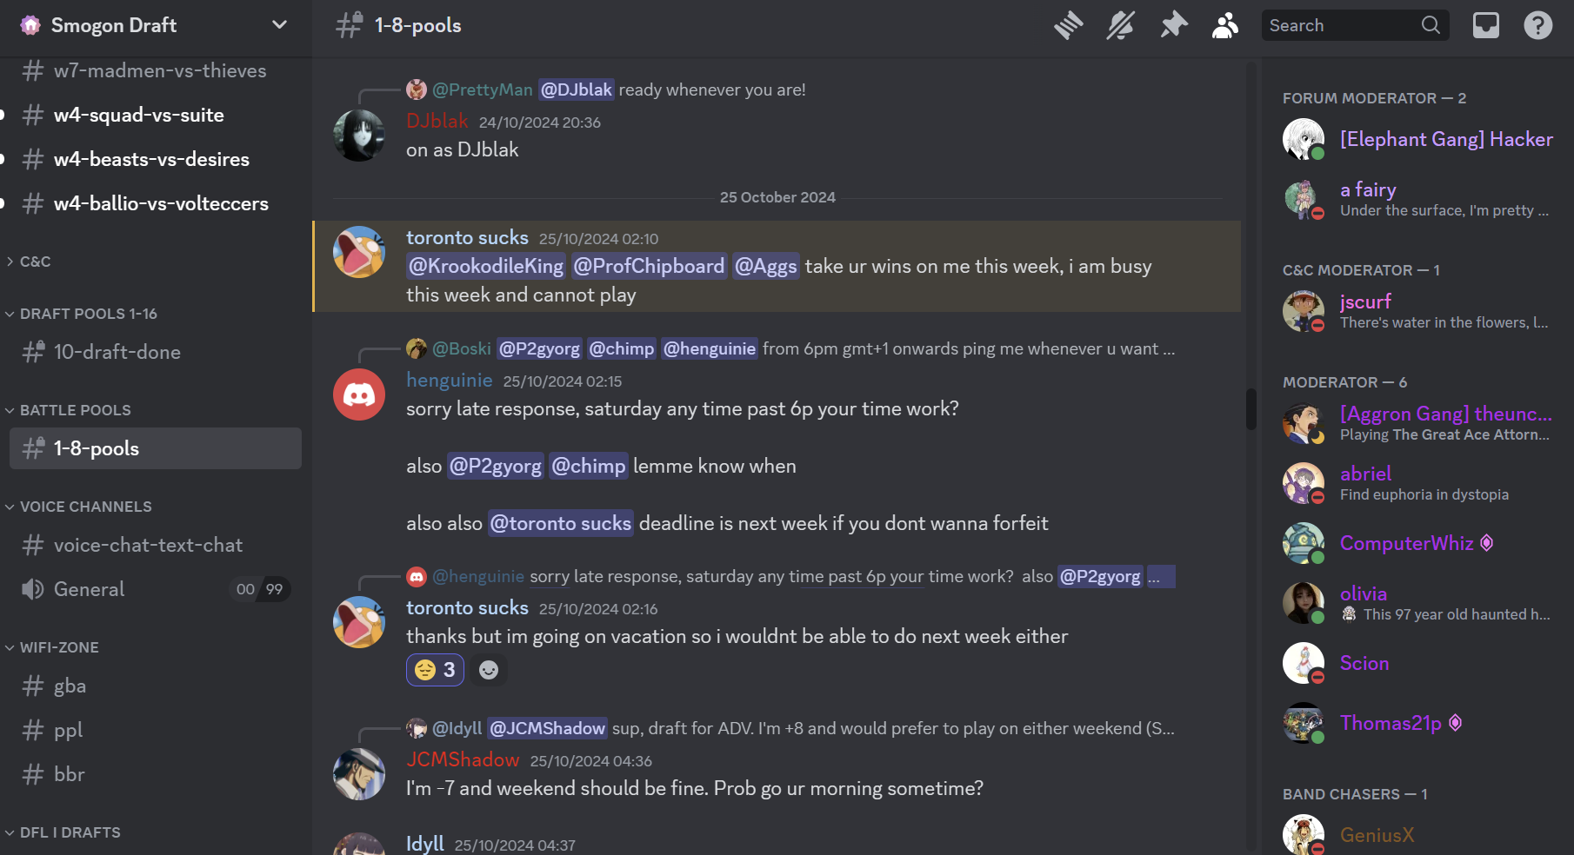Select the 10-draft-done channel
The width and height of the screenshot is (1574, 855).
[117, 352]
